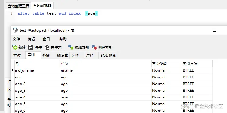Image resolution: width=227 pixels, height=113 pixels.
Task: Switch to 查询创建工具 tab in query window
Action: 18,6
